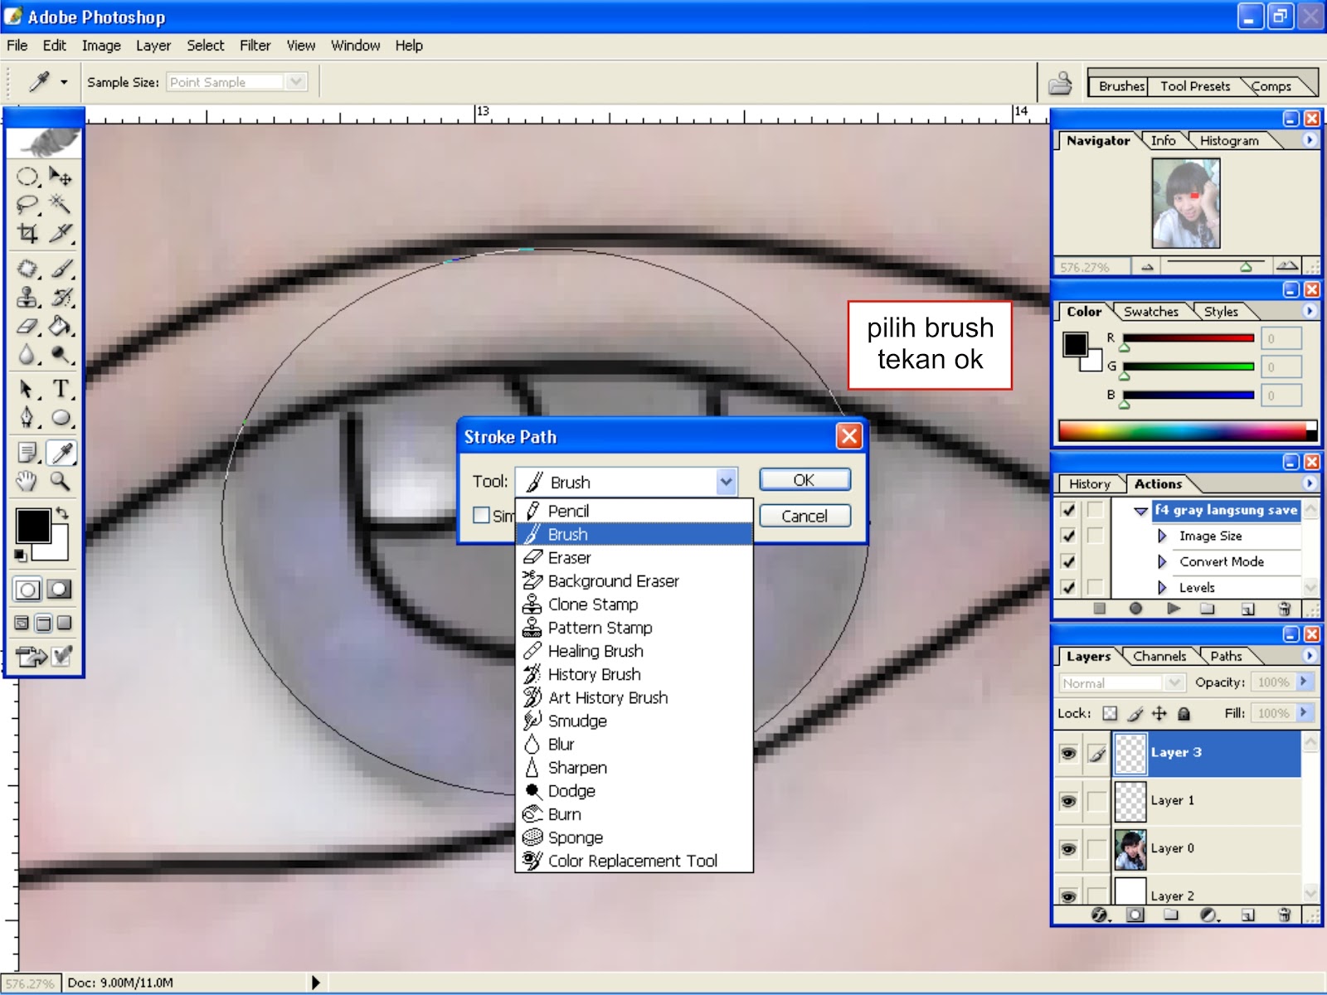The width and height of the screenshot is (1327, 995).
Task: Hide Layer 3 visibility eye
Action: (1068, 753)
